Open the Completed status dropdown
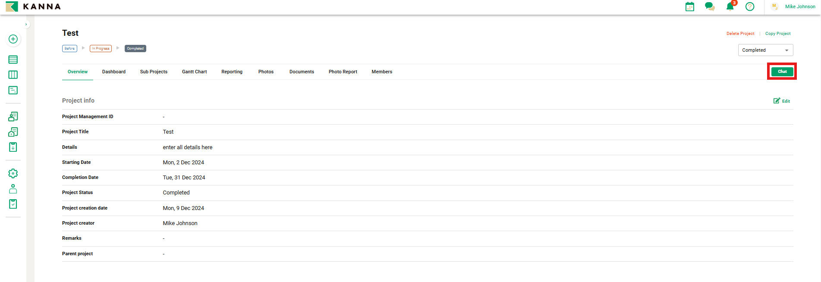This screenshot has height=282, width=821. (765, 50)
